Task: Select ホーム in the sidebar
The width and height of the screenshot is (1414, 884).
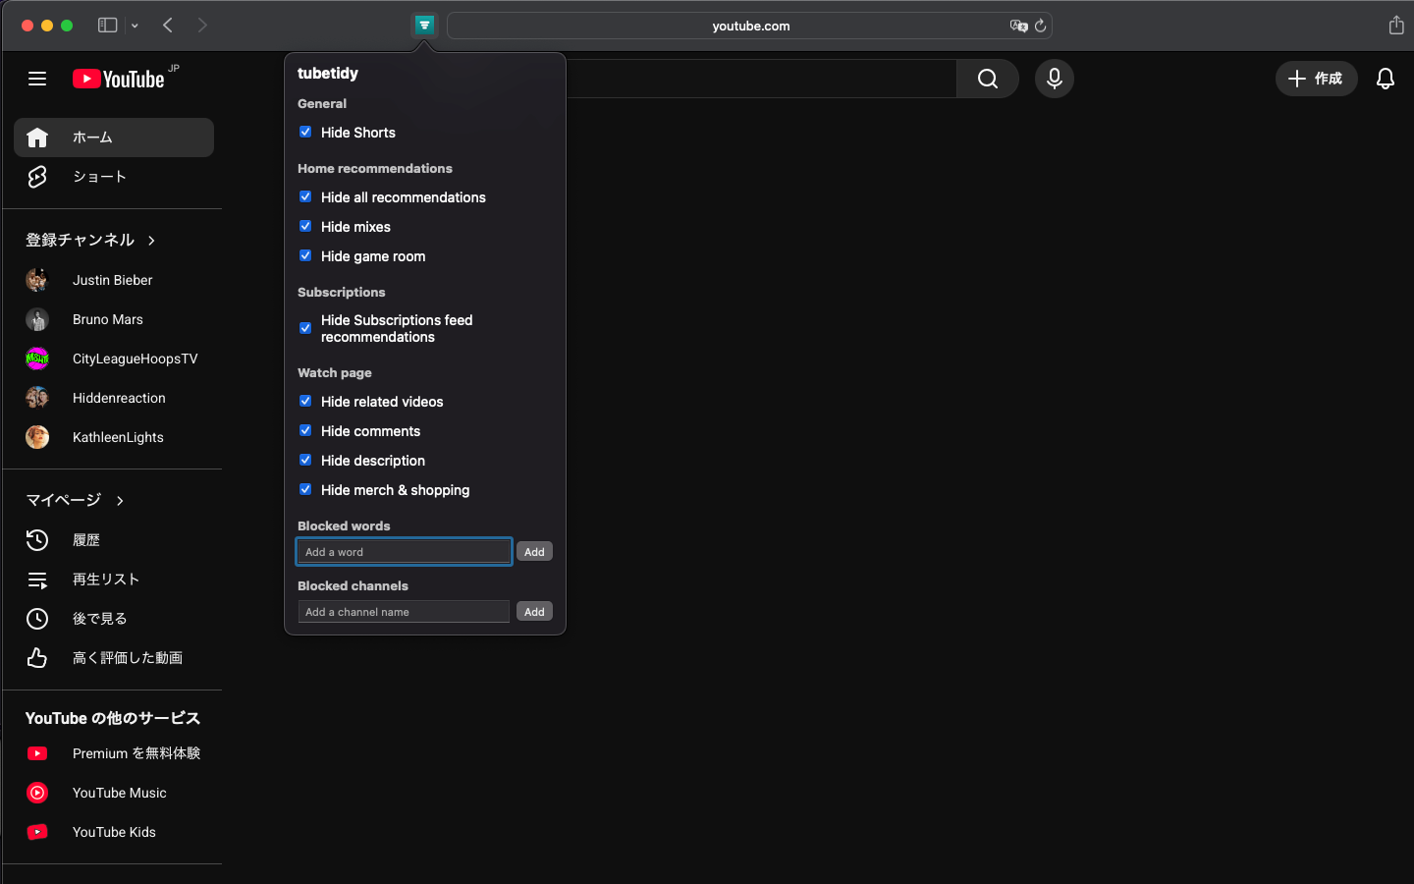Action: tap(114, 138)
